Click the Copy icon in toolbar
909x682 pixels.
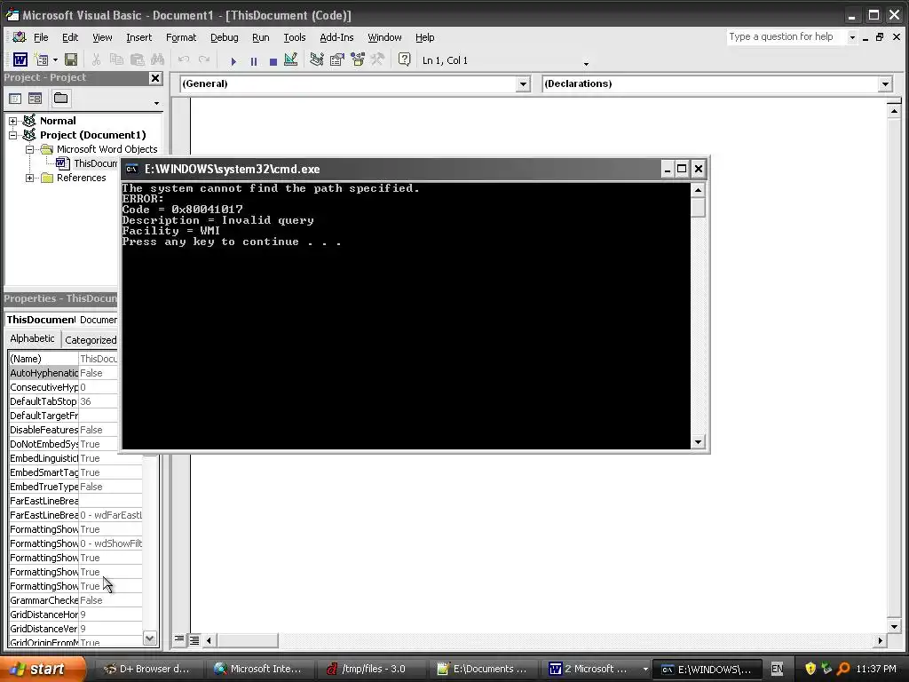(116, 59)
